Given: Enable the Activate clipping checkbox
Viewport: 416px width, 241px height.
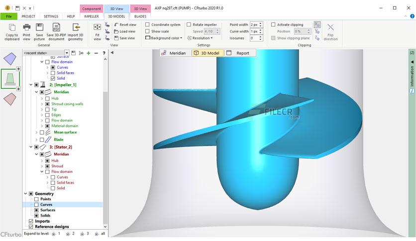Looking at the screenshot, I should (273, 24).
